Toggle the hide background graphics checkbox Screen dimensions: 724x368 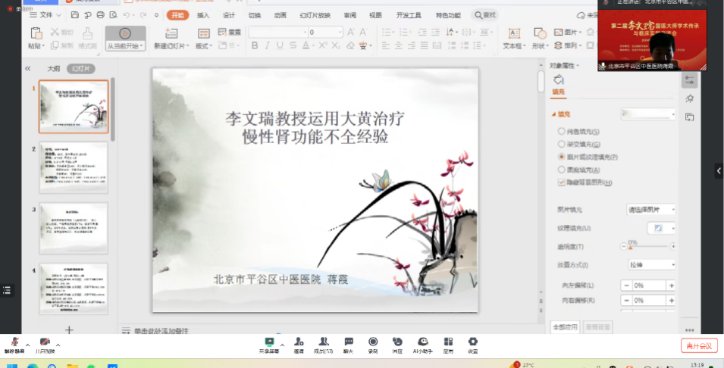pos(561,182)
